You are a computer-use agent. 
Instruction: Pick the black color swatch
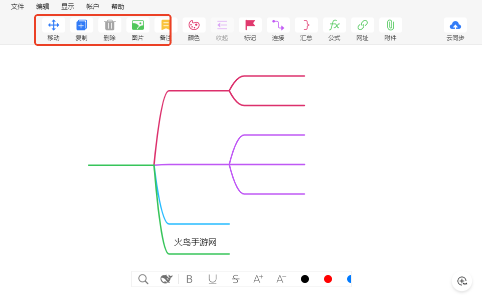point(305,279)
